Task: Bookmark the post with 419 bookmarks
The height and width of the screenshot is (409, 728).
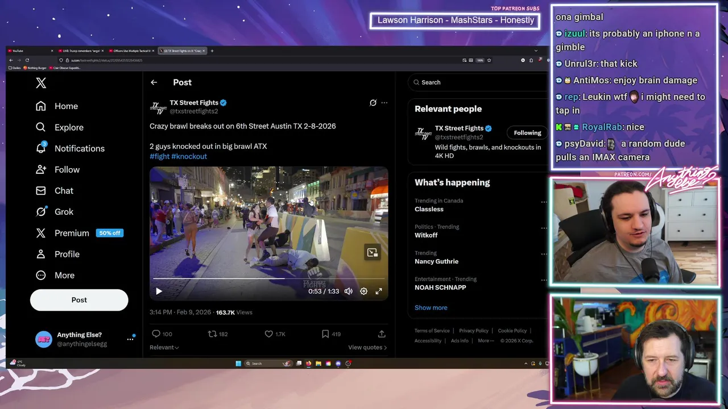Action: point(325,334)
